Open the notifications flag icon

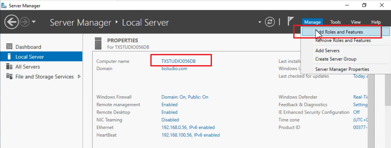[290, 22]
